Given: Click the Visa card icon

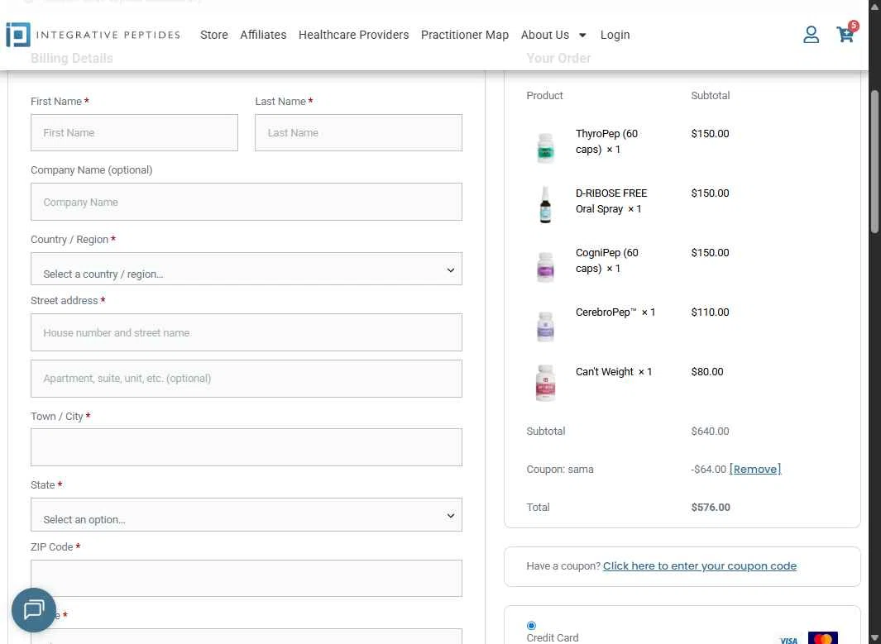Looking at the screenshot, I should pos(789,640).
